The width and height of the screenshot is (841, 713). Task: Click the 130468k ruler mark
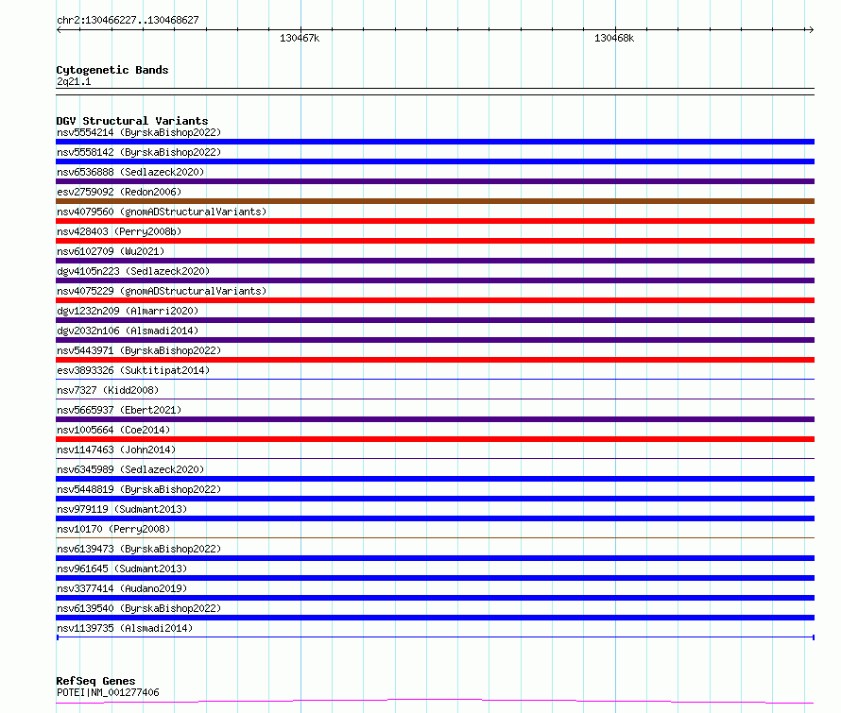(614, 38)
